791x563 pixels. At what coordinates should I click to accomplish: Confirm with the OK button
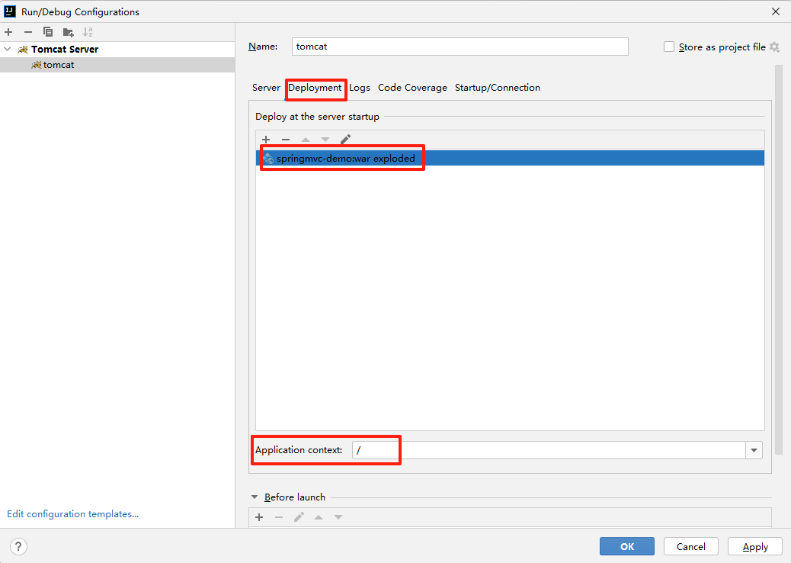[627, 546]
